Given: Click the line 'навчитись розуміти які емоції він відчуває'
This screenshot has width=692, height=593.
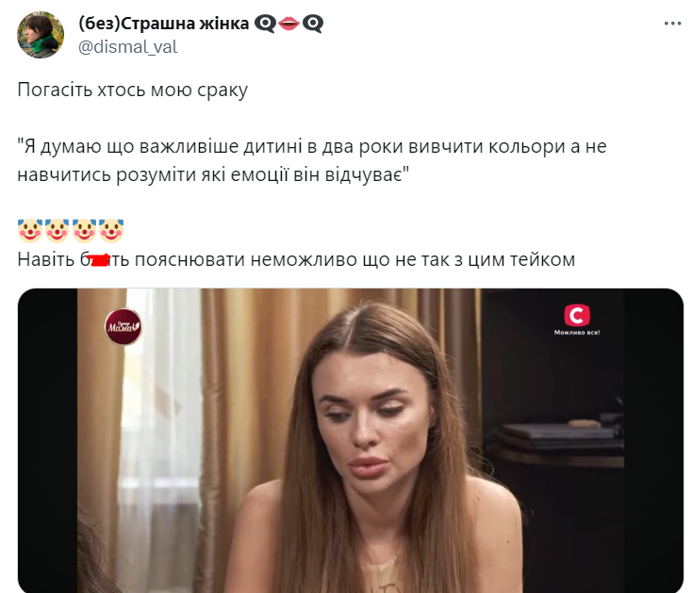Looking at the screenshot, I should pyautogui.click(x=214, y=175).
